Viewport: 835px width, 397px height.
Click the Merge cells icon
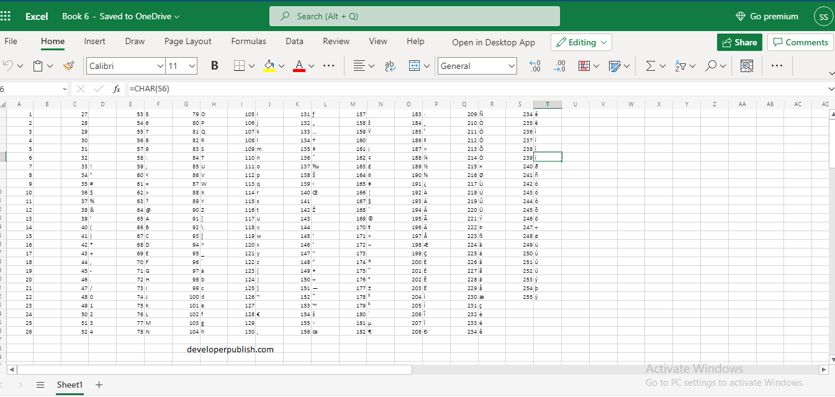414,66
